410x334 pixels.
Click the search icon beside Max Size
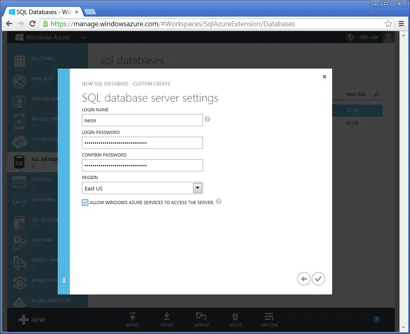(x=377, y=94)
